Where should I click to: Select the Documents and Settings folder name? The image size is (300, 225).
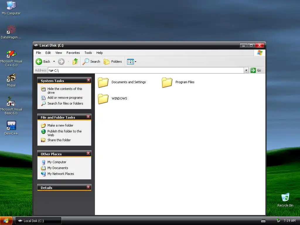pos(129,82)
